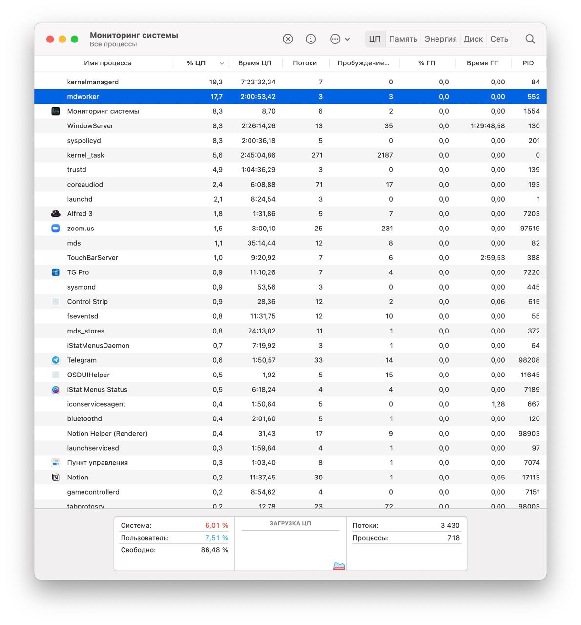Open the ellipsis actions menu

tap(340, 39)
